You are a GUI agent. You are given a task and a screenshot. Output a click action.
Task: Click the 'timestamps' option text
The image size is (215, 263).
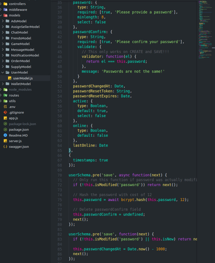coord(84,160)
